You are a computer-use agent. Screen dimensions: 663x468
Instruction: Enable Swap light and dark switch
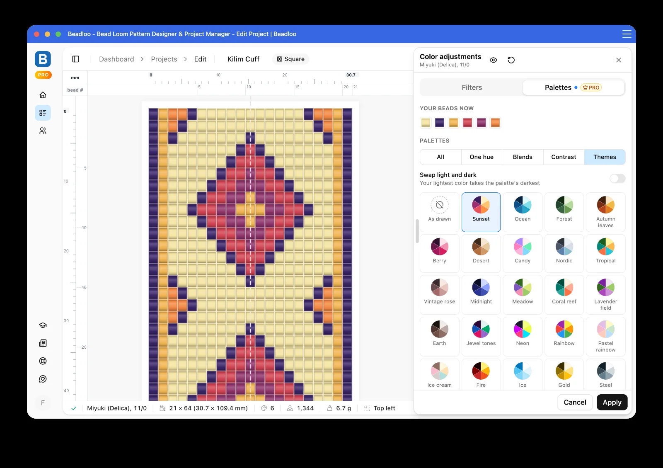click(617, 179)
